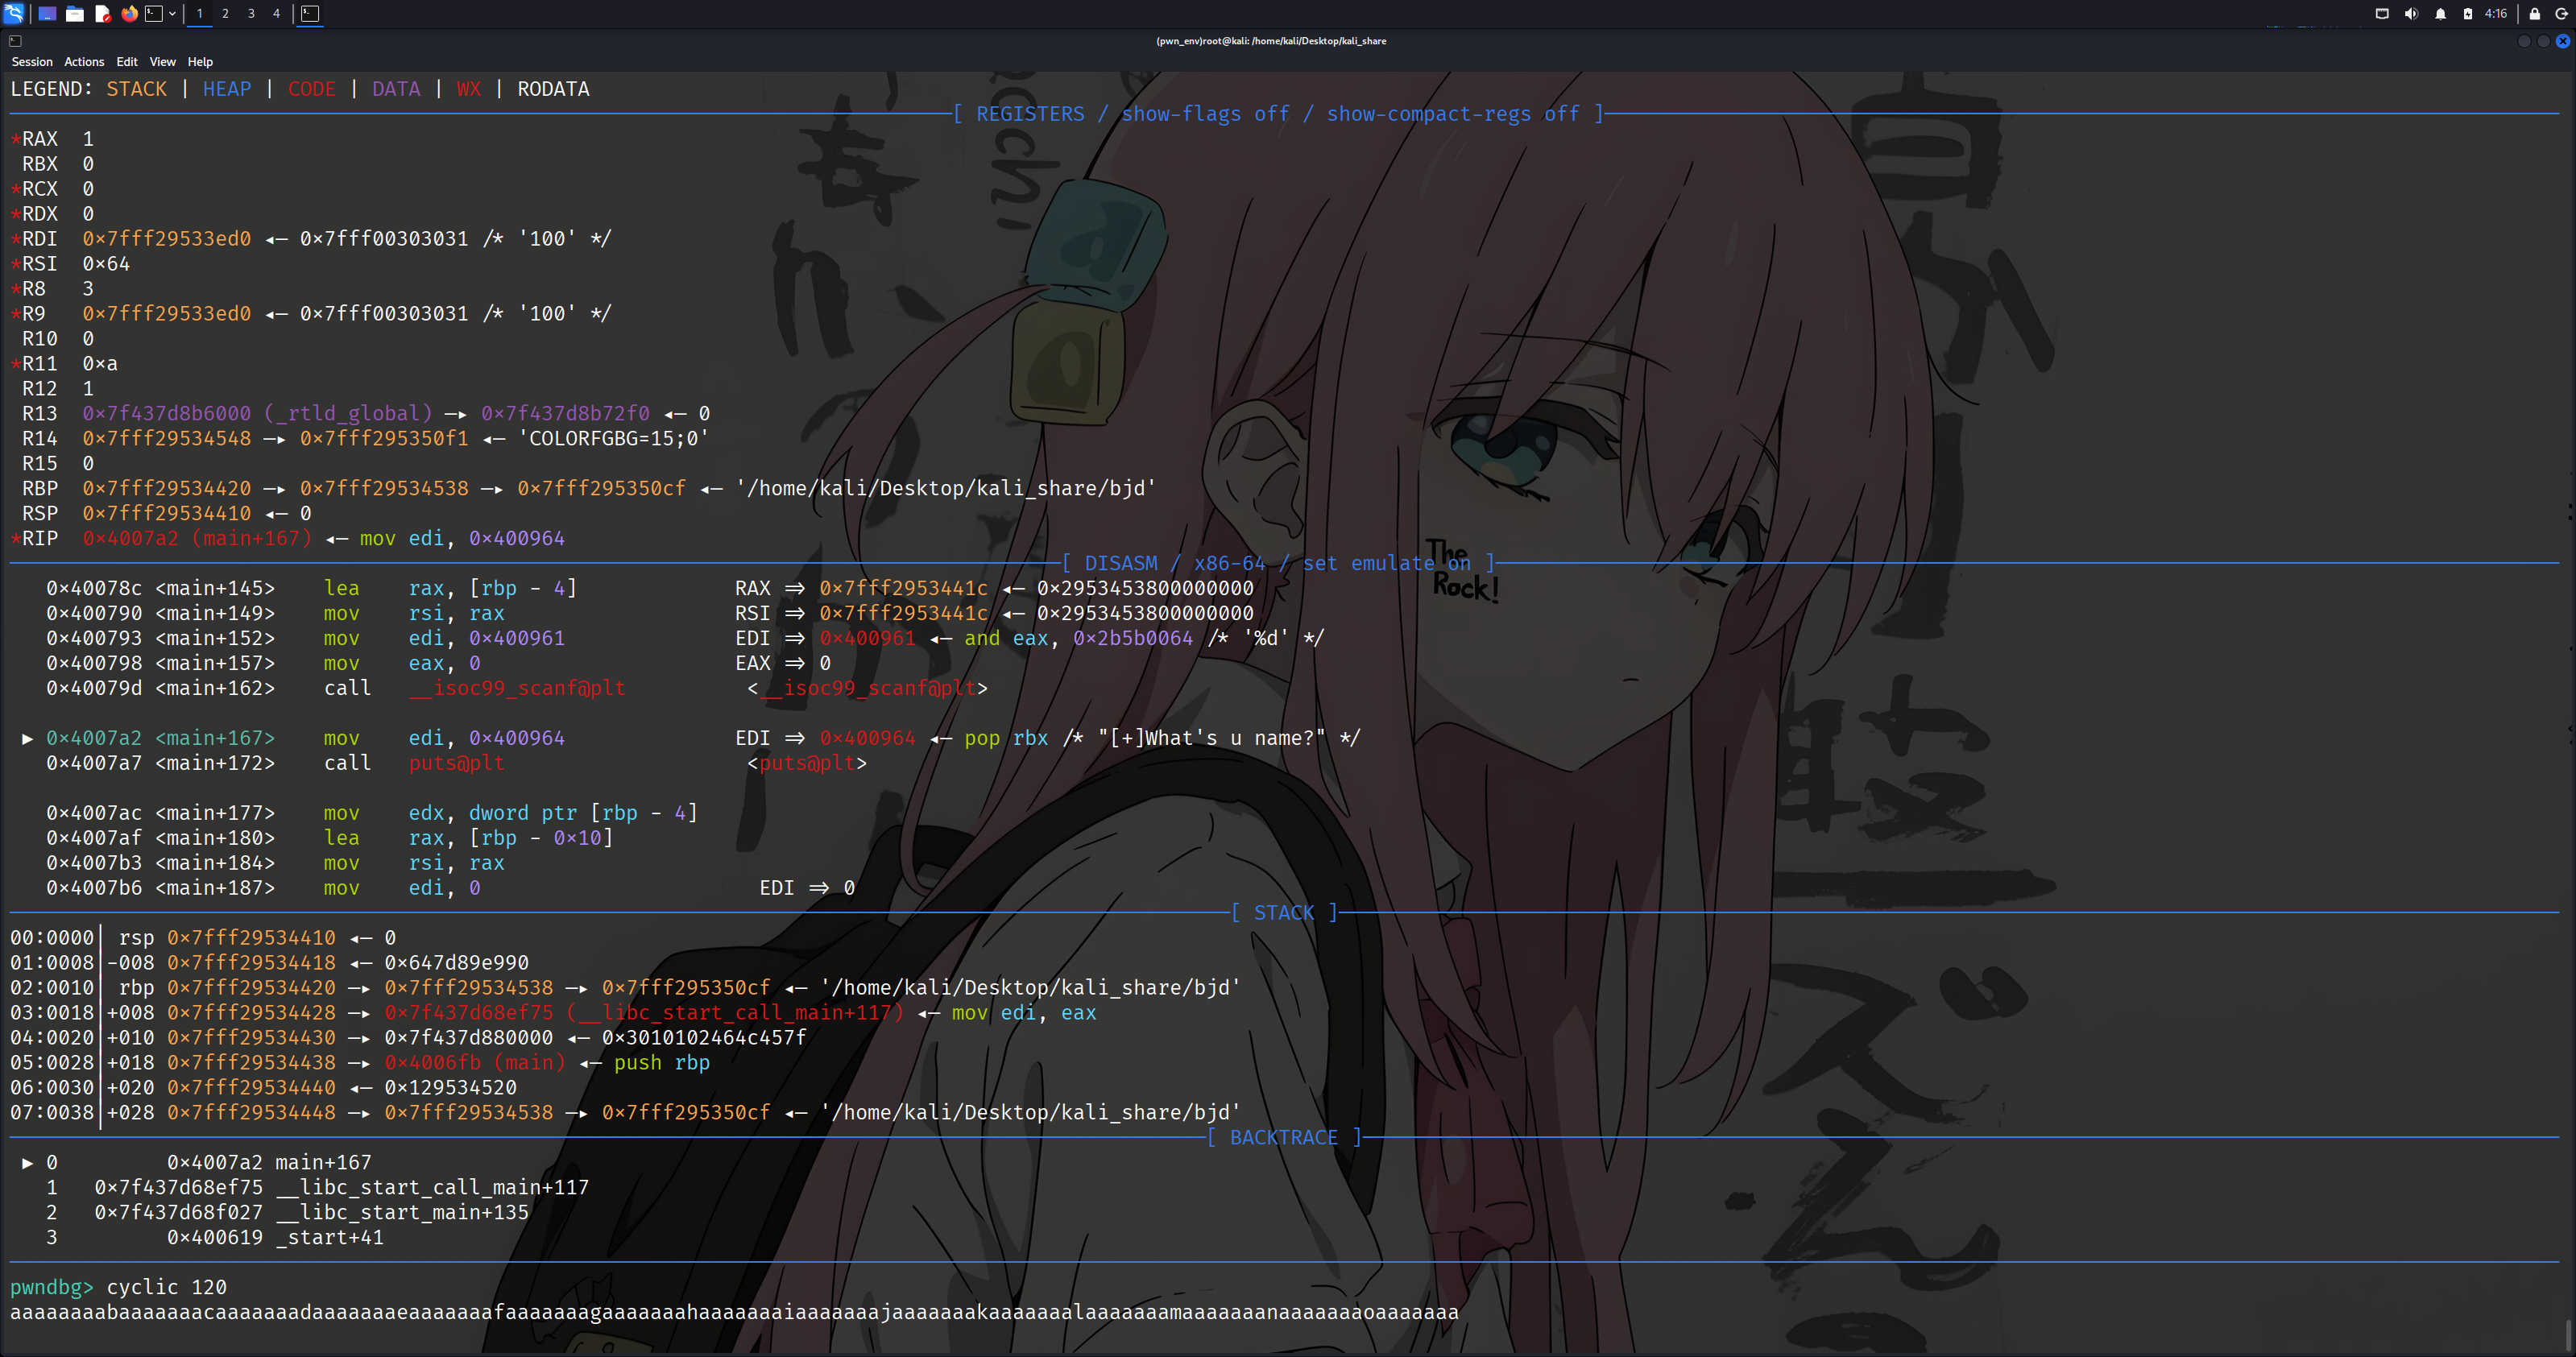Click STACK in the legend line
This screenshot has width=2576, height=1357.
point(137,89)
